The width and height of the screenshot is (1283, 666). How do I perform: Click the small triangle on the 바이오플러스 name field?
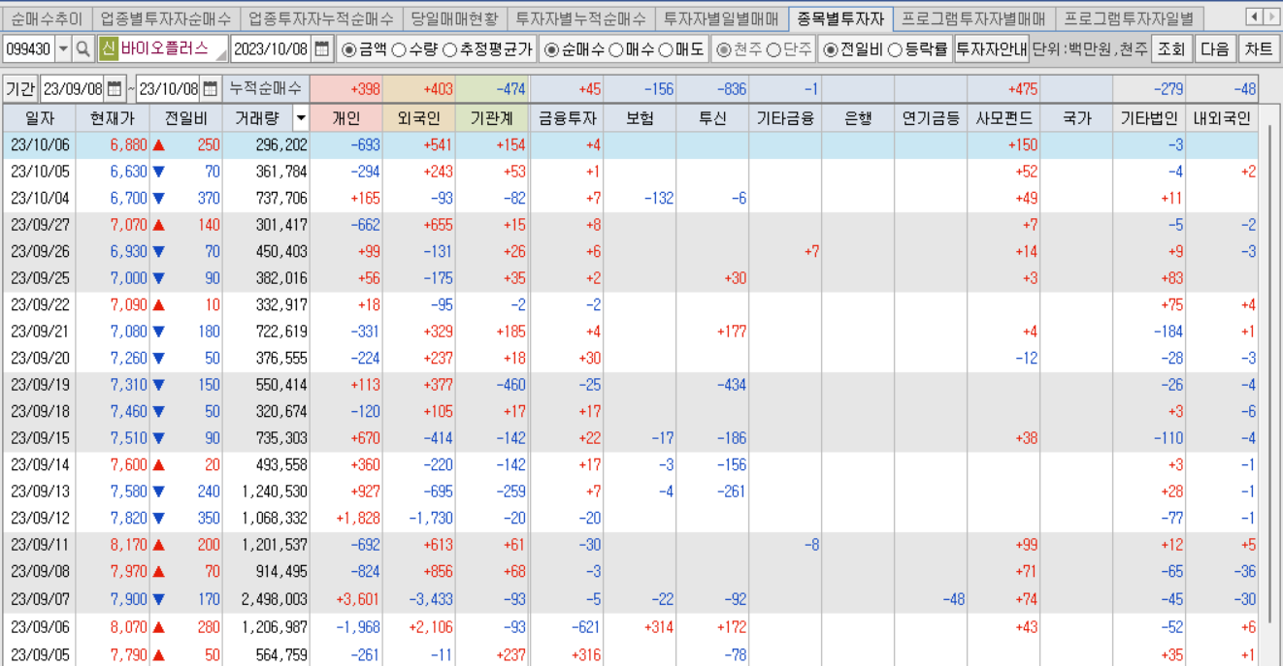pyautogui.click(x=221, y=55)
